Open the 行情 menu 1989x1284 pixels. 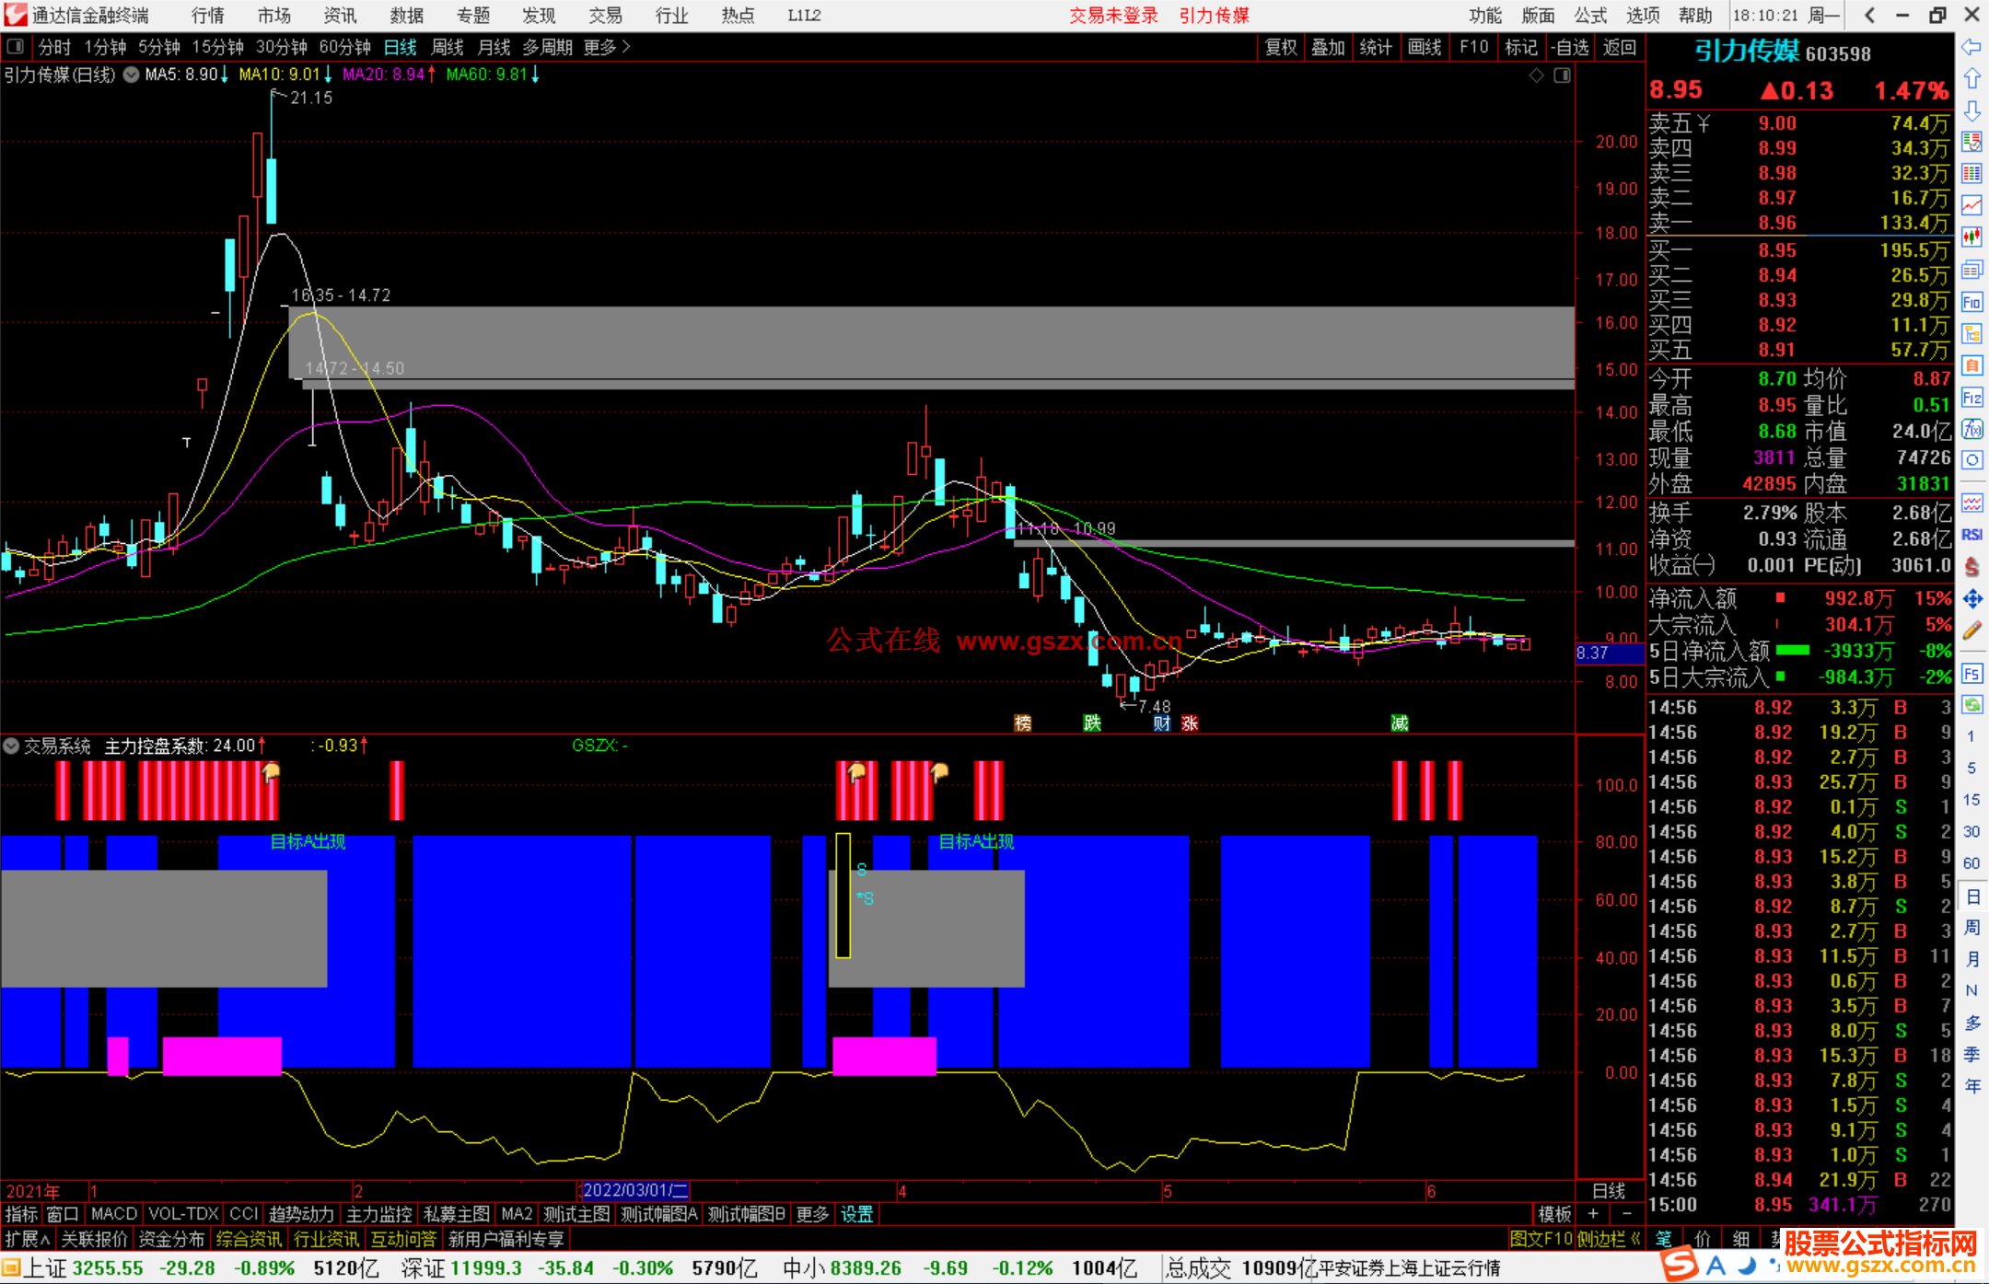pyautogui.click(x=207, y=15)
